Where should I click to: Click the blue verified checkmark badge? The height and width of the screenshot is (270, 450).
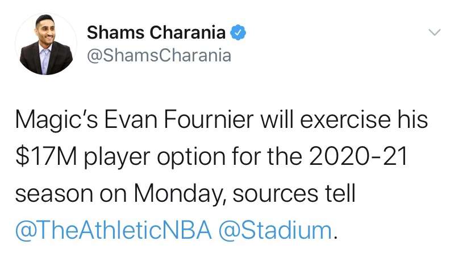(x=238, y=32)
